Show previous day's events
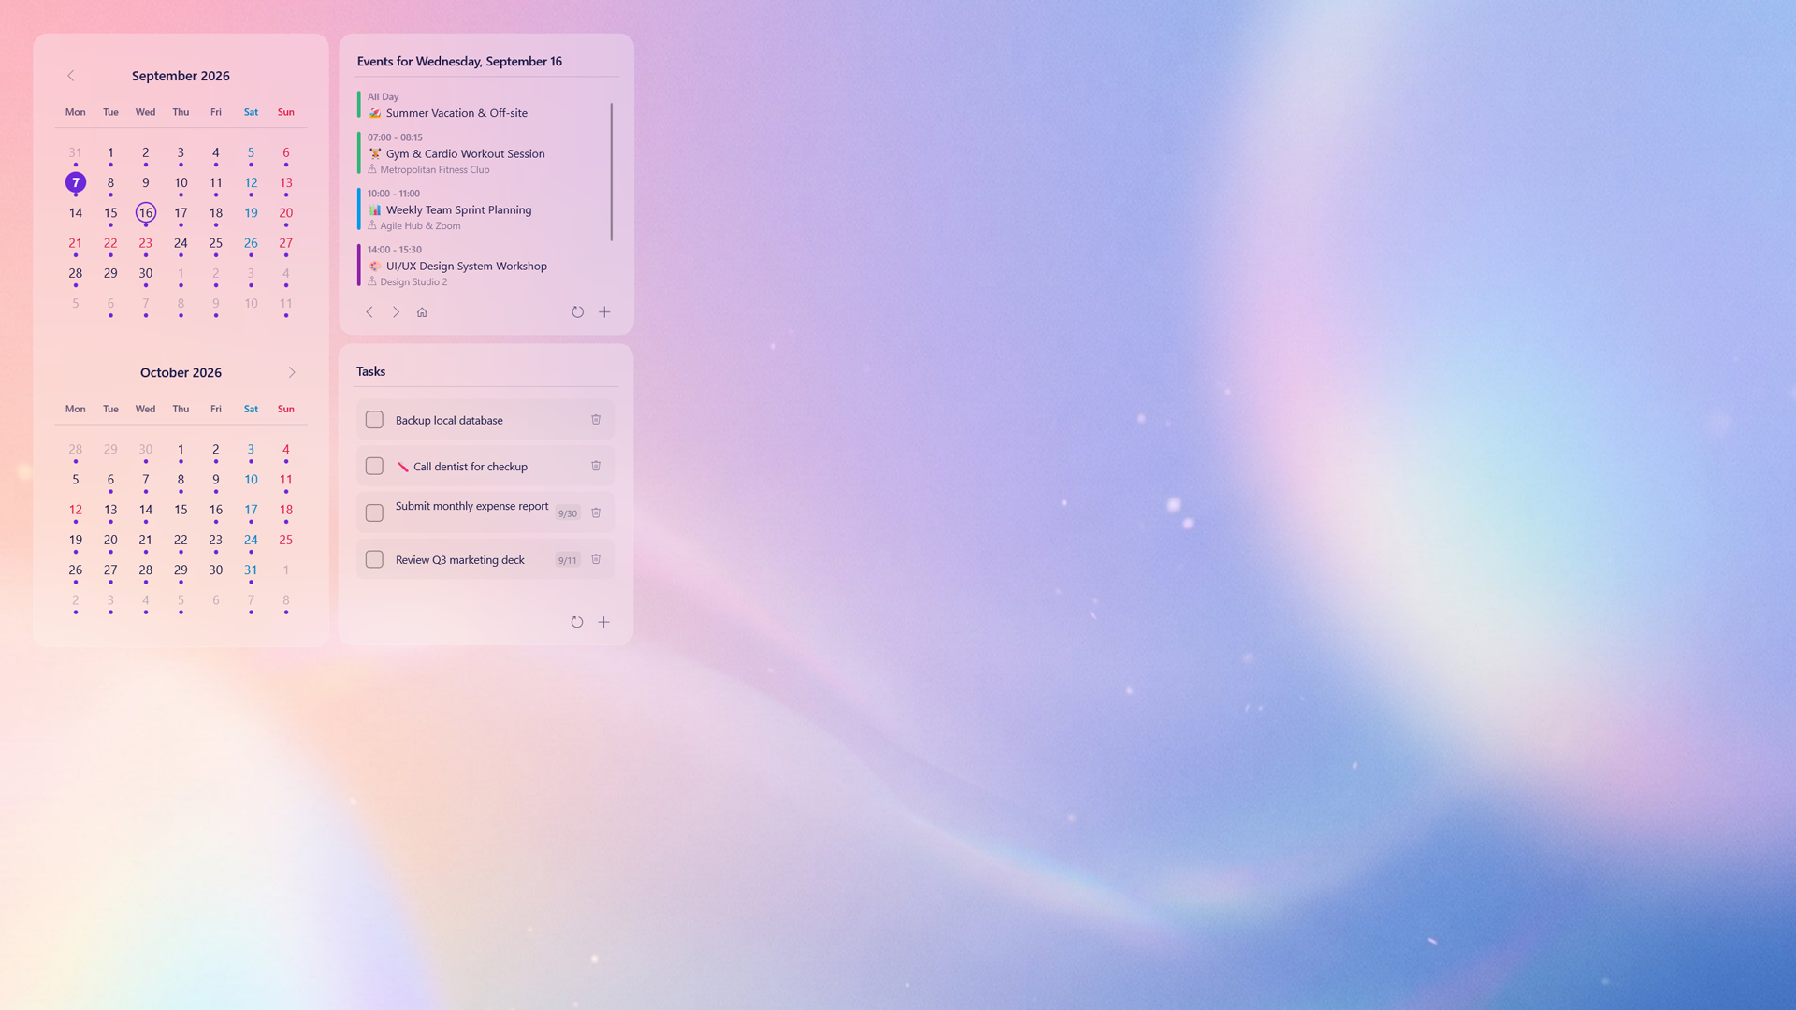Image resolution: width=1796 pixels, height=1010 pixels. pos(369,312)
